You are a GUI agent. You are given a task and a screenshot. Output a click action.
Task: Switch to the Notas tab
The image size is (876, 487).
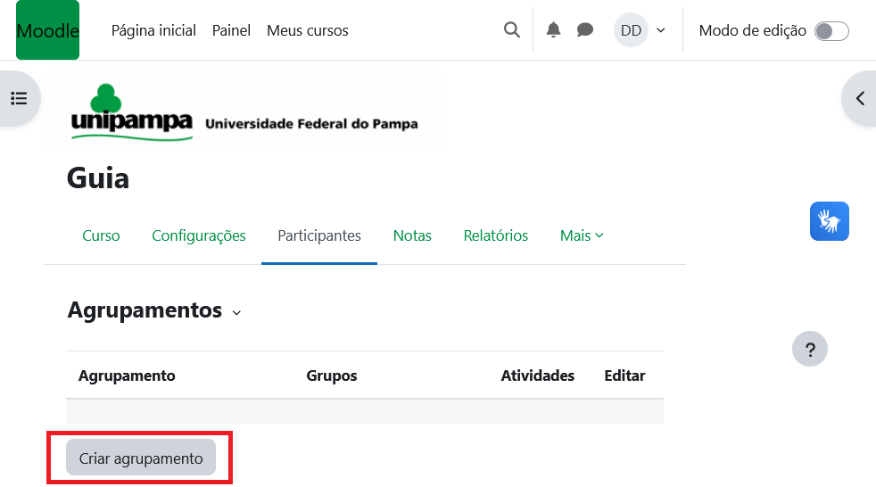pyautogui.click(x=412, y=235)
